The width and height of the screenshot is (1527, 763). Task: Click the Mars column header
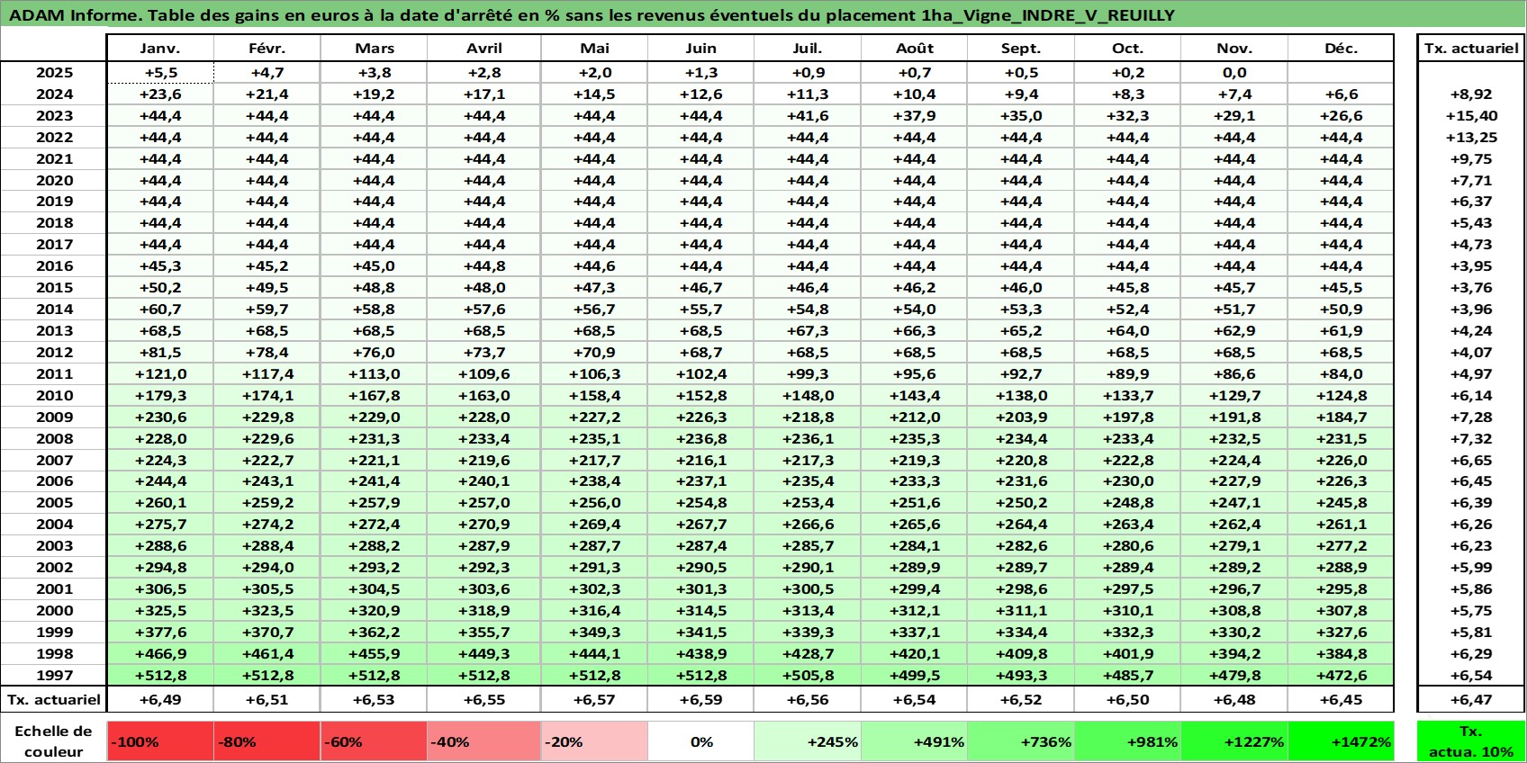[x=375, y=49]
